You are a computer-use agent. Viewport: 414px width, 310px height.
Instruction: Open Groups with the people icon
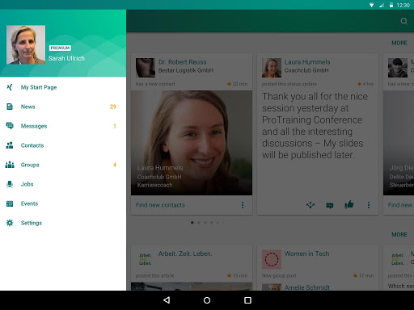10,165
